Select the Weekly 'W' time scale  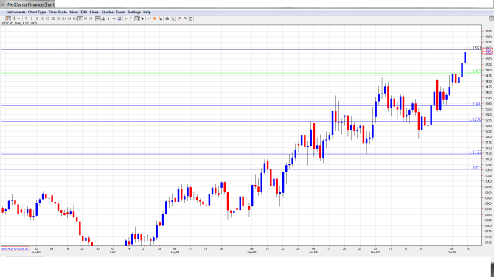86,18
